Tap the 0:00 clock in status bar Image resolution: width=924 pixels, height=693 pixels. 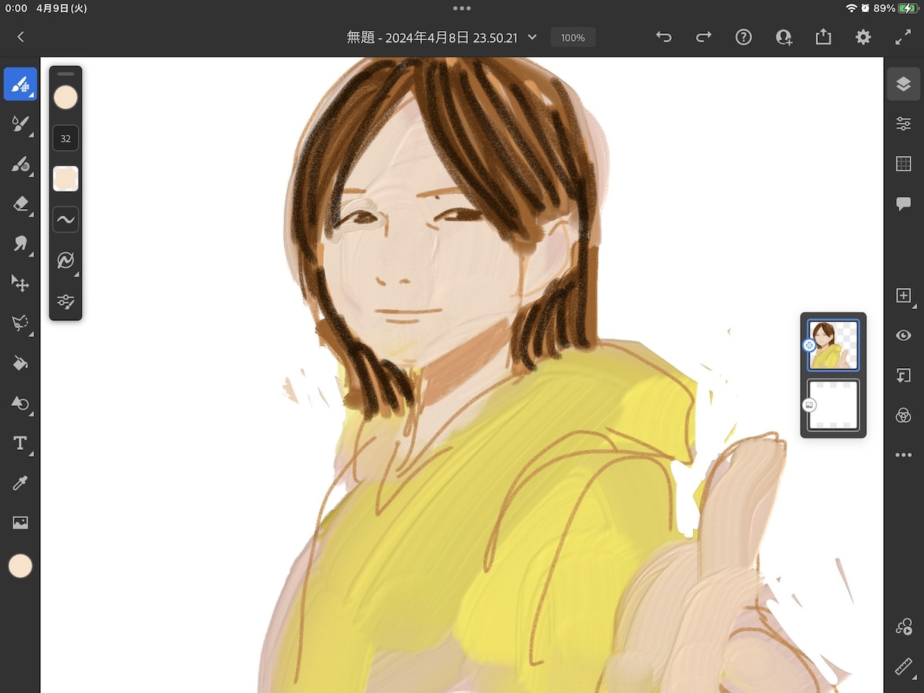16,8
